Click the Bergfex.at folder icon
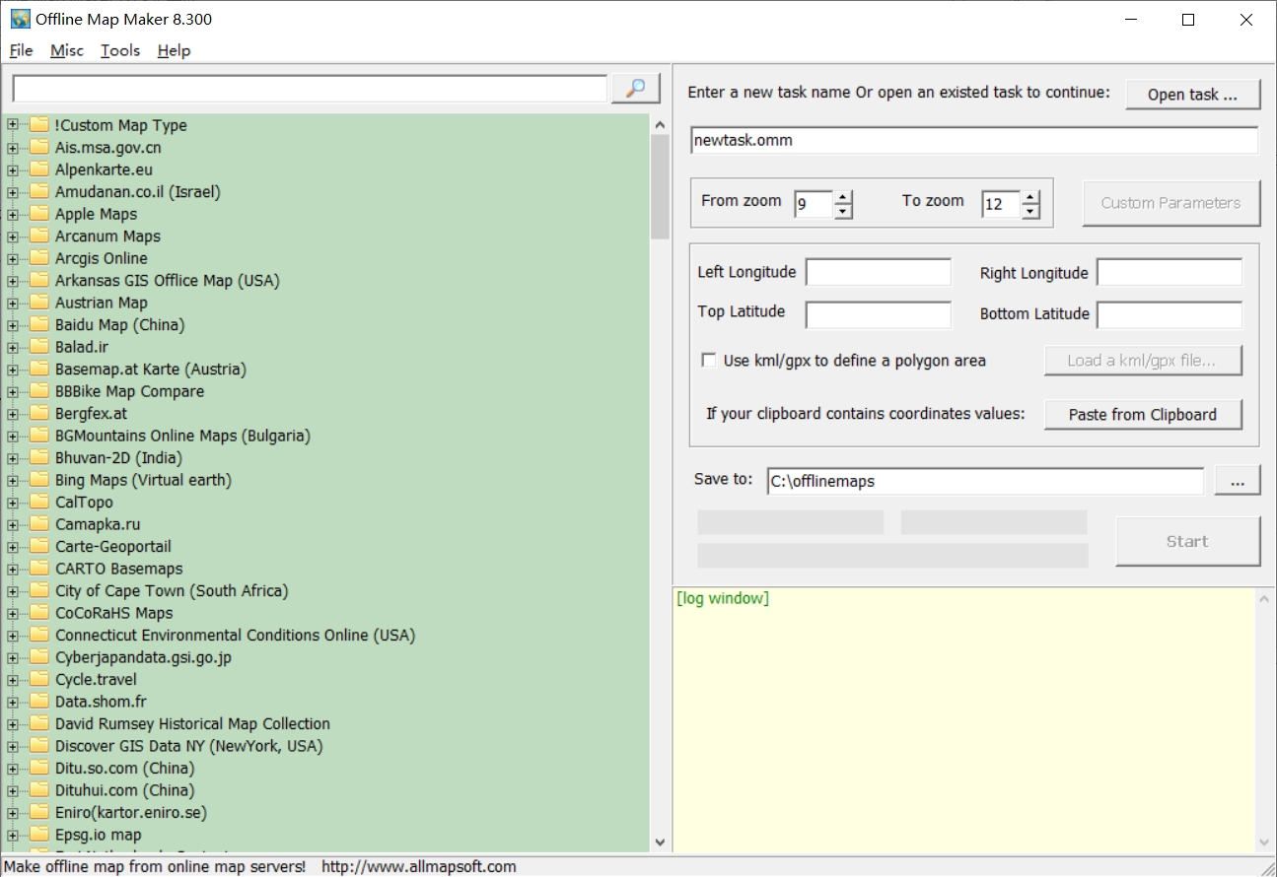 tap(39, 413)
